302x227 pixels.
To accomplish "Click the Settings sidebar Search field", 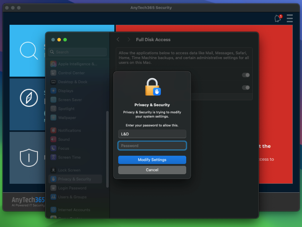I will point(78,52).
